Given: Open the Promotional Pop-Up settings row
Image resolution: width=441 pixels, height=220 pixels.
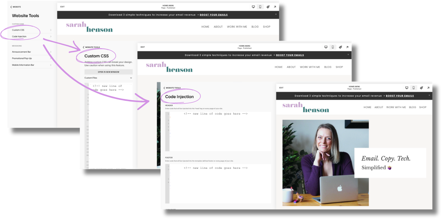Looking at the screenshot, I should [32, 58].
